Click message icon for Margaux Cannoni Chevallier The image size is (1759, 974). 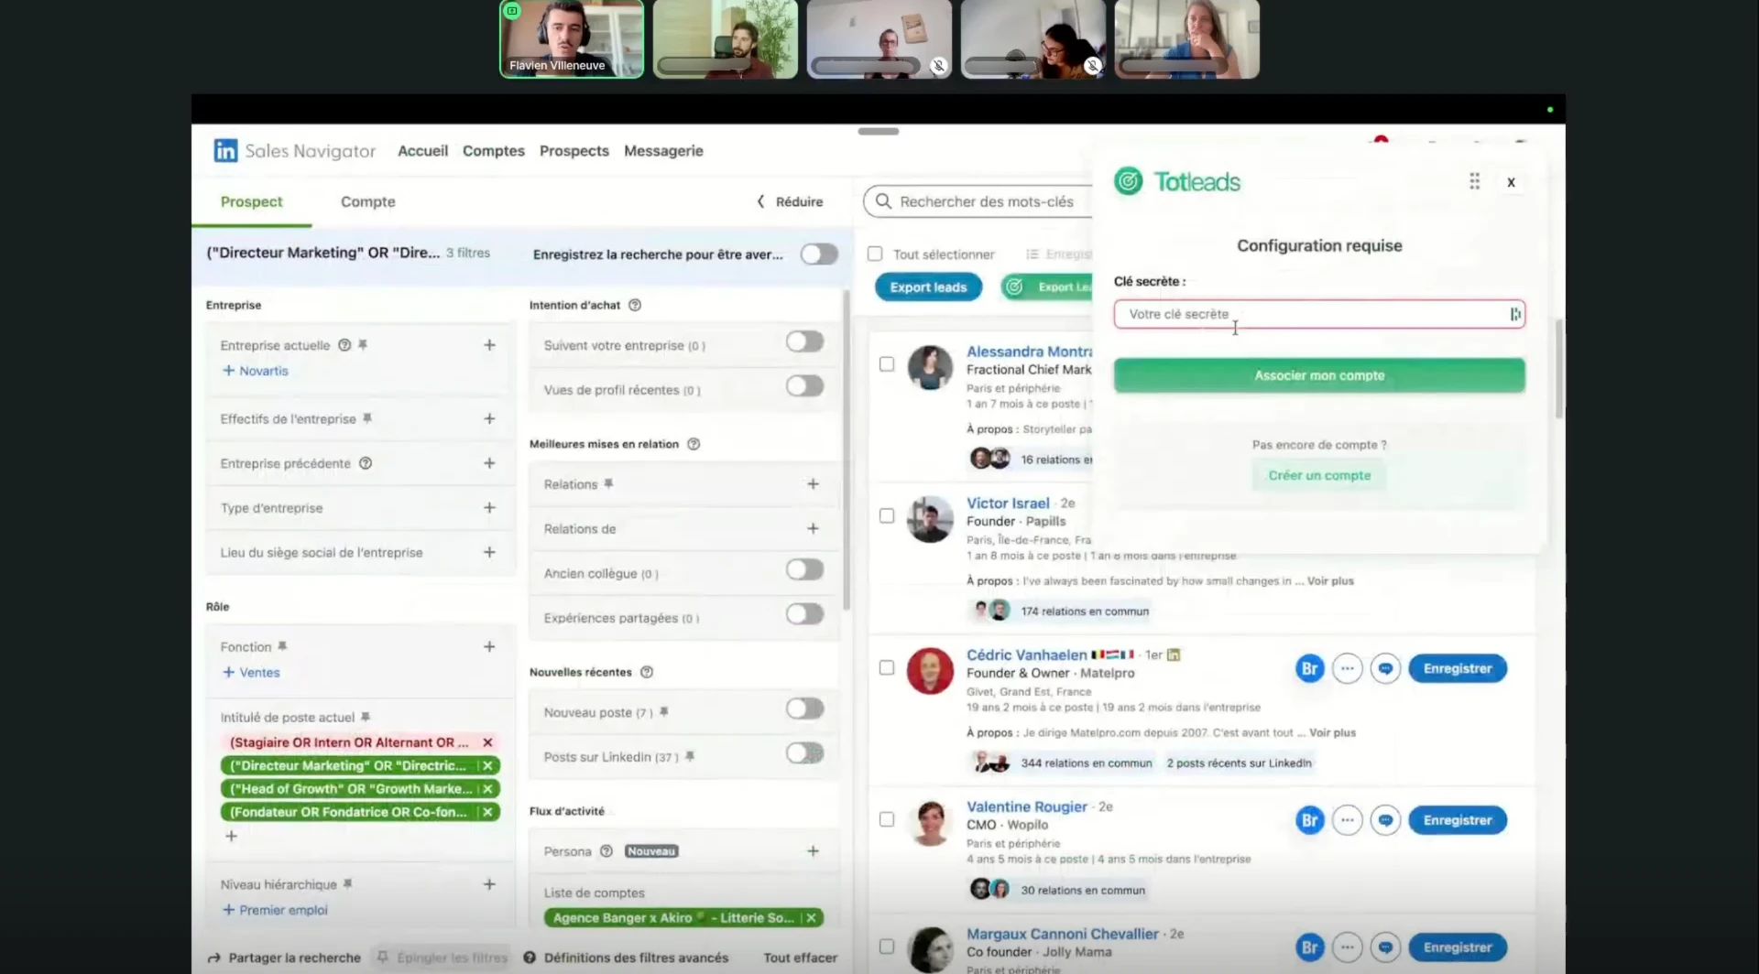tap(1385, 947)
